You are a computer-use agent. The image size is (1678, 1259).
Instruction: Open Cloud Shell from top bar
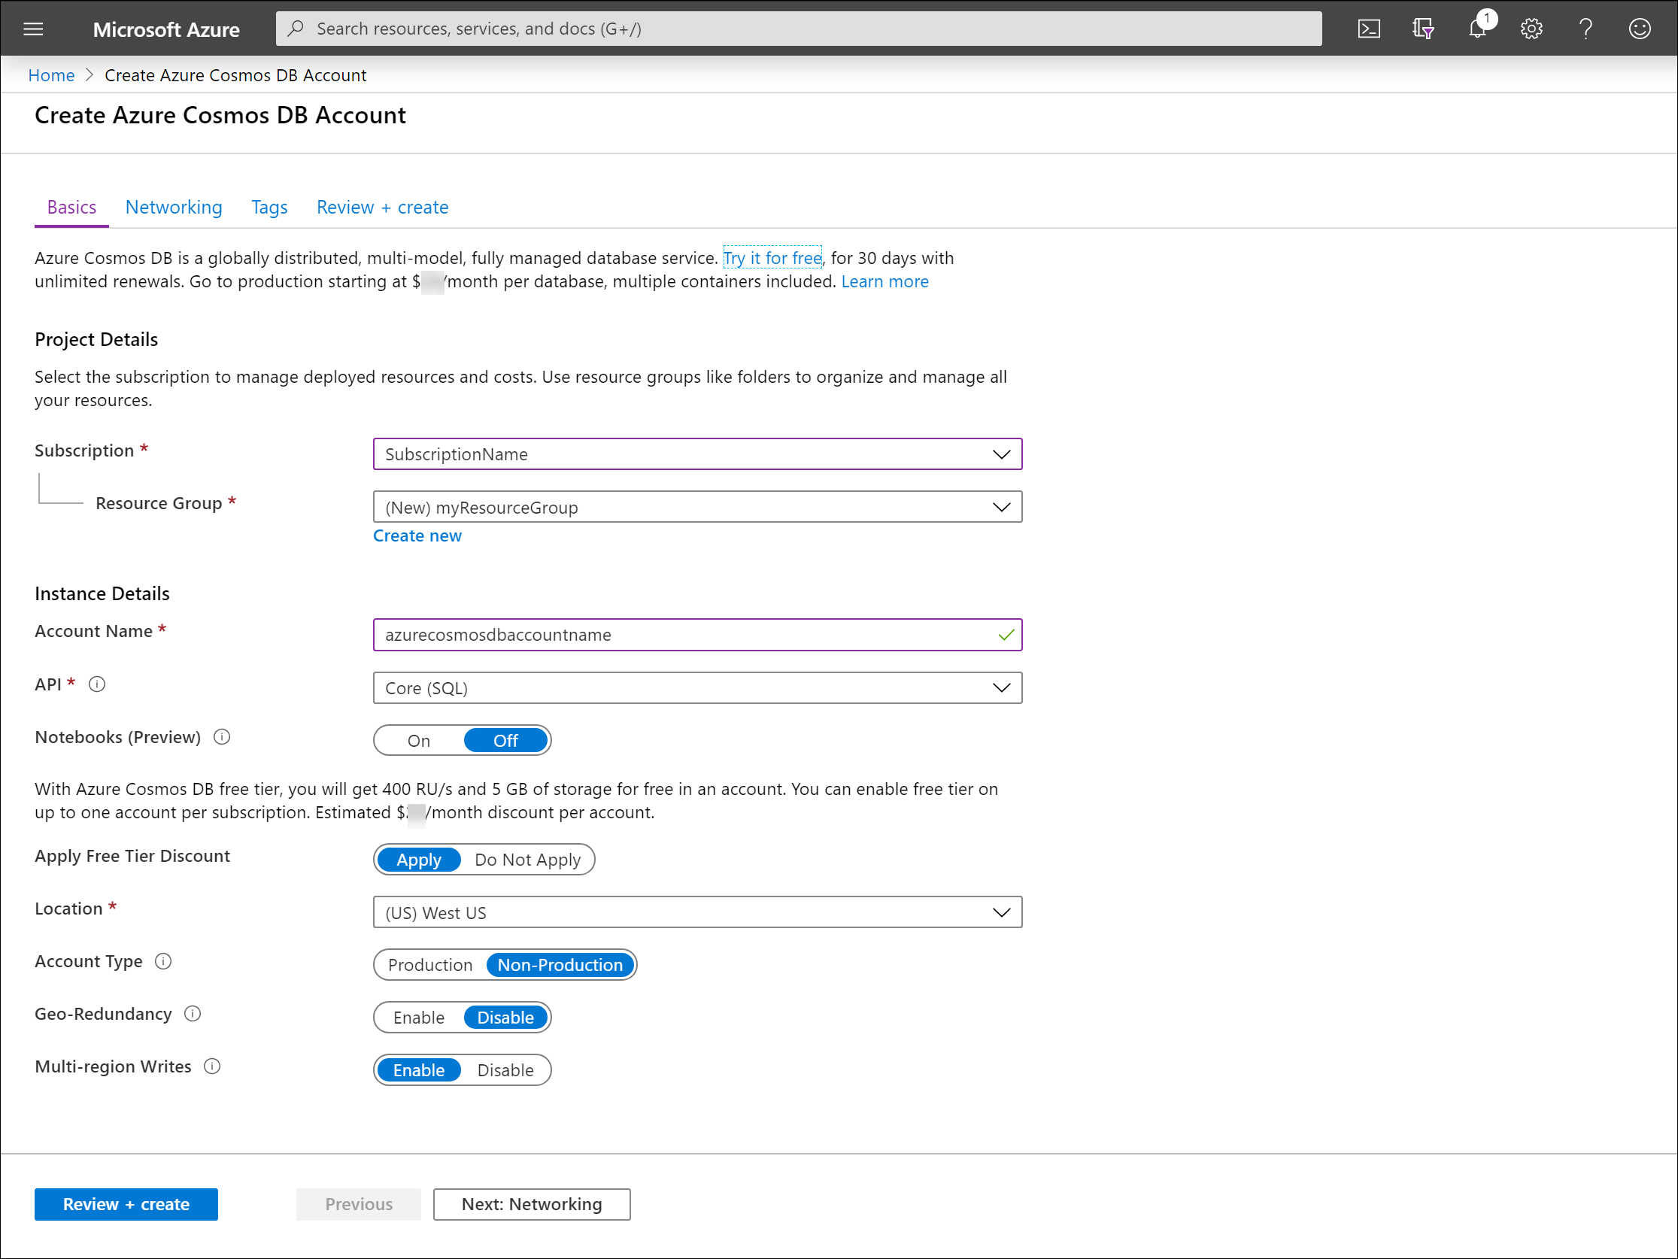coord(1367,29)
